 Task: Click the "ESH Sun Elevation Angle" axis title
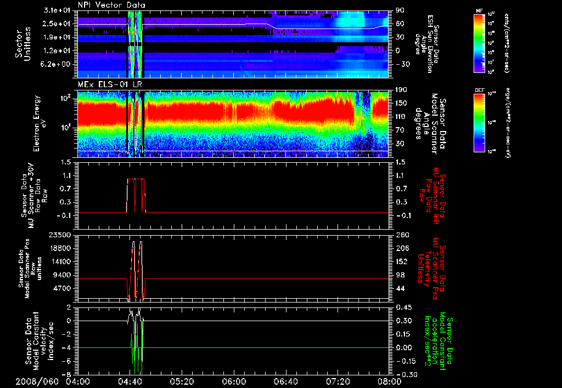click(428, 44)
